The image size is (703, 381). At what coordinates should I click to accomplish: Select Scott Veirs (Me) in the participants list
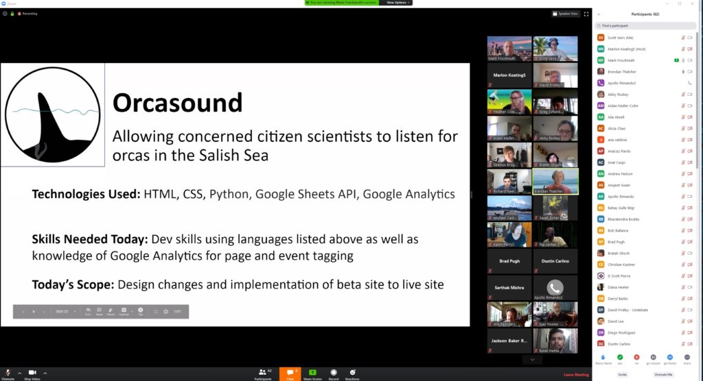pyautogui.click(x=645, y=38)
